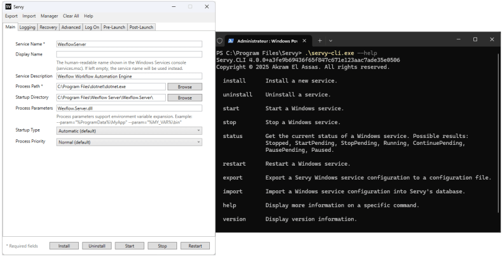Image resolution: width=503 pixels, height=257 pixels.
Task: Open the Startup Type dropdown
Action: [129, 131]
